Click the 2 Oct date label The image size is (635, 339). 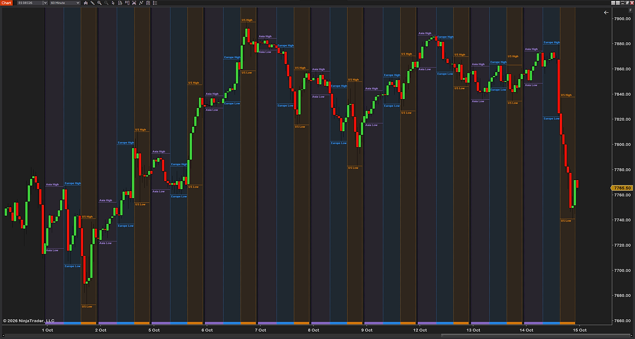coord(100,330)
